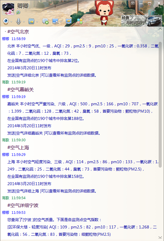164x241 pixels.
Task: Open the remote desktop monitor icon
Action: click(55, 21)
